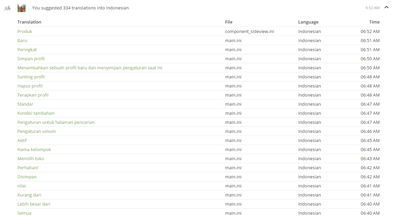The image size is (394, 217).
Task: Open the 'Hapus profil' translation
Action: [x=30, y=86]
